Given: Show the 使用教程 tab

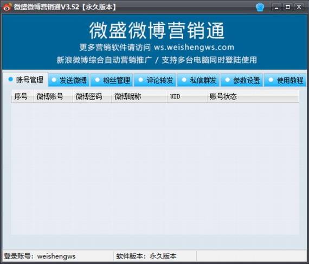Looking at the screenshot, I should point(285,80).
